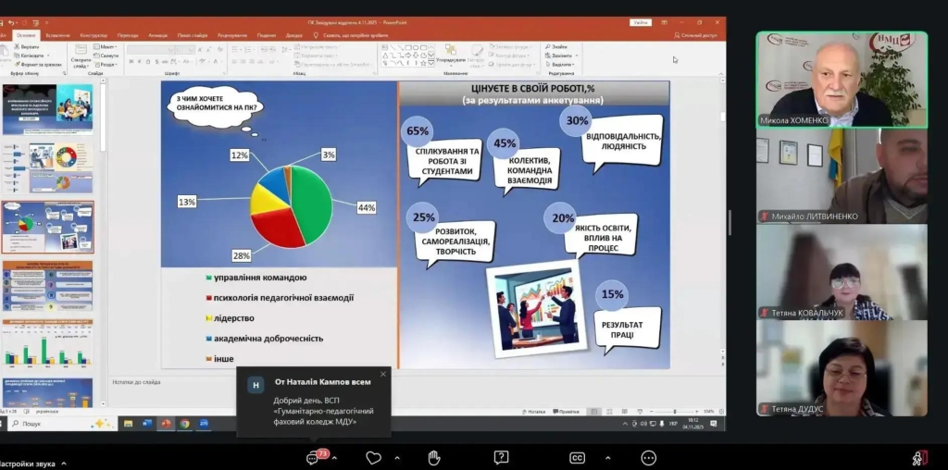Click the Chrome icon in Windows taskbar
The width and height of the screenshot is (948, 470).
click(x=185, y=423)
